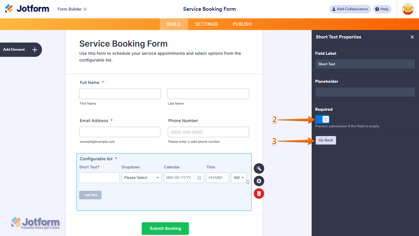The height and width of the screenshot is (236, 419).
Task: Expand the Form Builder dropdown chevron
Action: click(85, 9)
